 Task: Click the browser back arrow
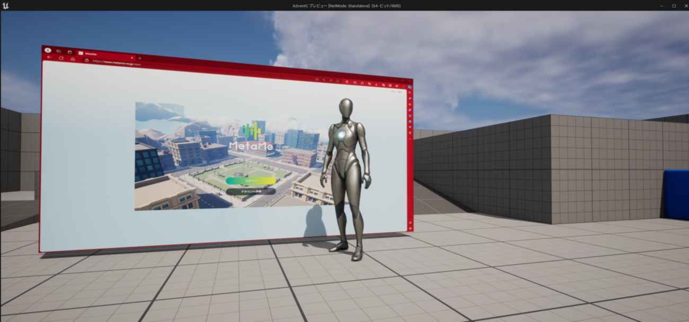pyautogui.click(x=49, y=57)
